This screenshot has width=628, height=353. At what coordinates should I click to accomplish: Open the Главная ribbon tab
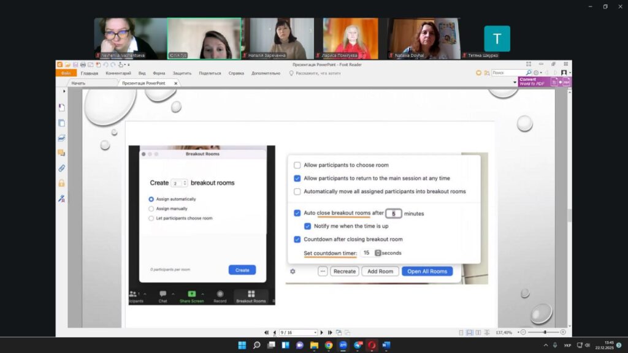point(90,73)
